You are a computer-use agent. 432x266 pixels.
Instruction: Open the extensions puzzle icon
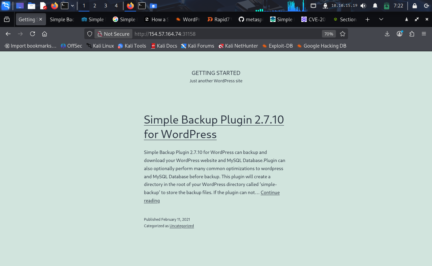412,34
